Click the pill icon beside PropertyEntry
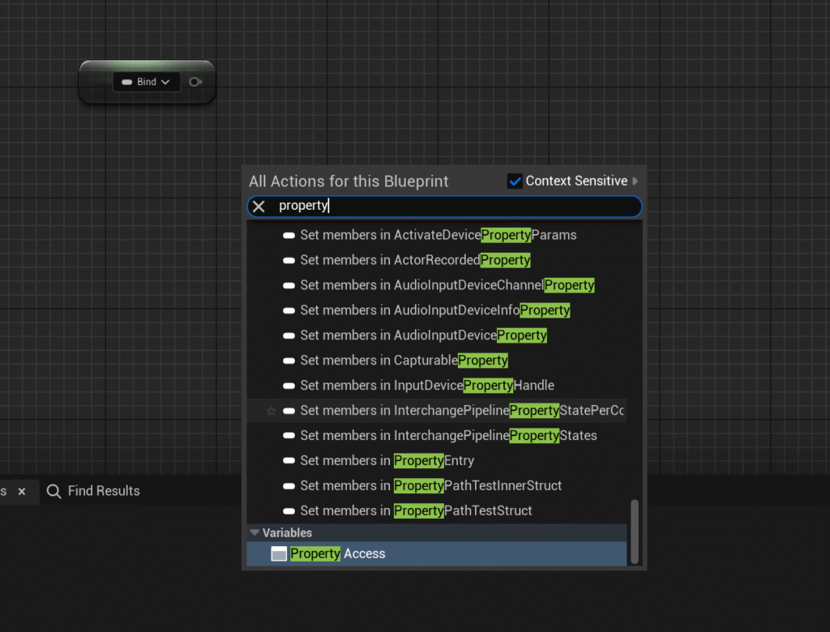Viewport: 830px width, 632px height. coord(289,461)
